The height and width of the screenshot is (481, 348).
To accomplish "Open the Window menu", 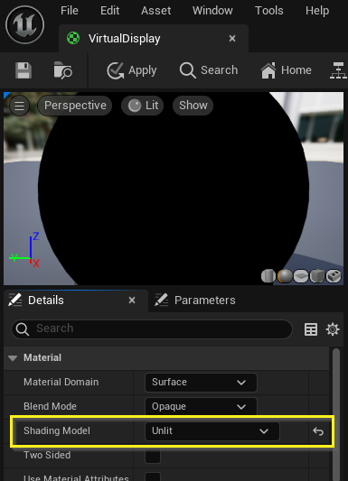I will pos(212,11).
